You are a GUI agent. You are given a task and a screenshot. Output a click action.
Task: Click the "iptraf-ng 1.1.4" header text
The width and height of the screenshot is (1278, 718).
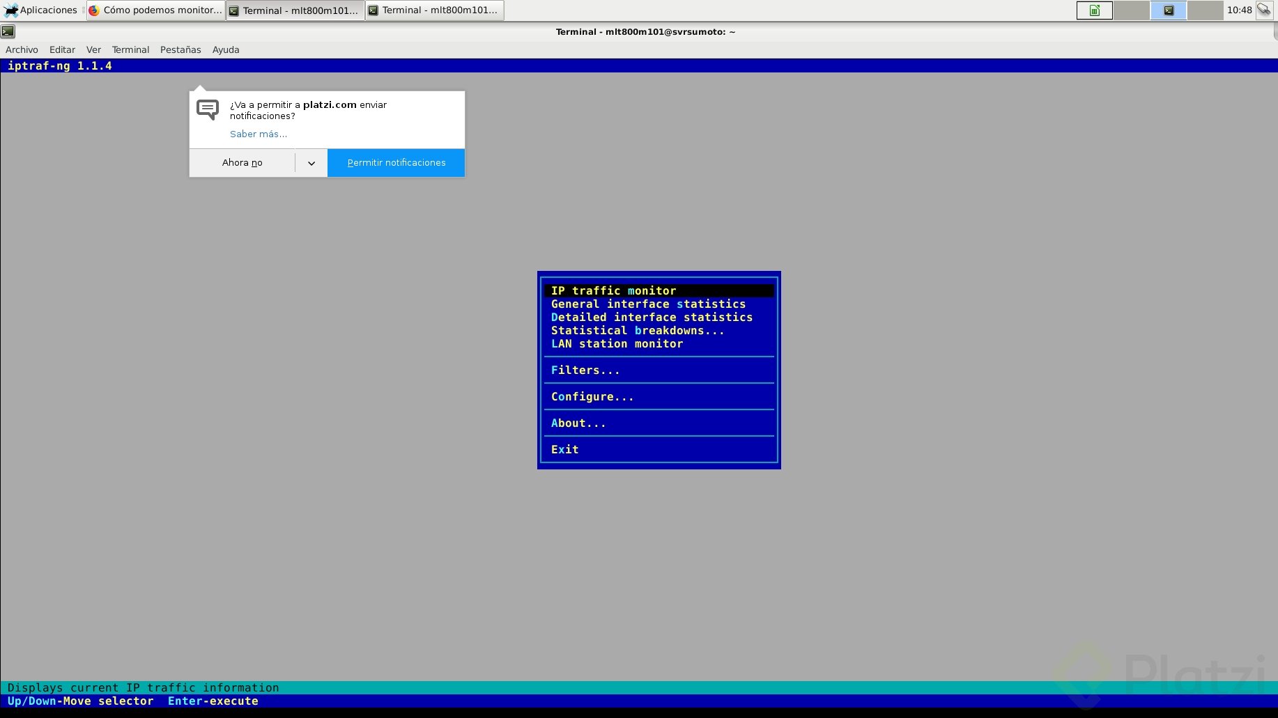60,66
